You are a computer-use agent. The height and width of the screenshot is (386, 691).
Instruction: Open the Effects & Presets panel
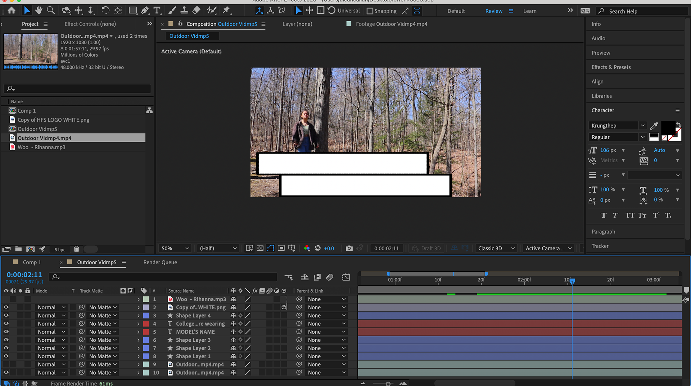click(611, 67)
